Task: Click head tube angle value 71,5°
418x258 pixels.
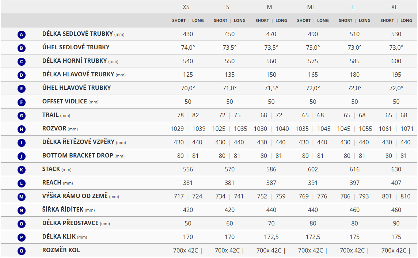Action: pos(271,88)
